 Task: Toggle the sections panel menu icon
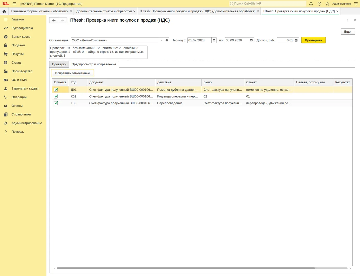tap(6, 20)
